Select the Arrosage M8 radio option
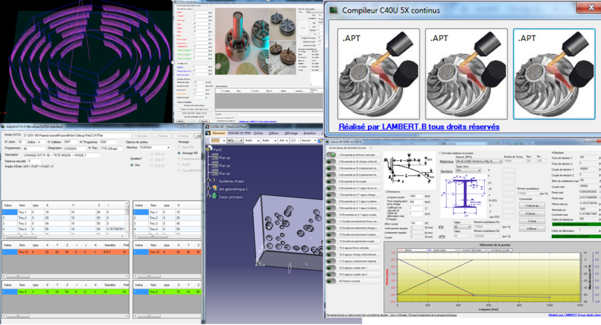601x325 pixels. pyautogui.click(x=179, y=153)
